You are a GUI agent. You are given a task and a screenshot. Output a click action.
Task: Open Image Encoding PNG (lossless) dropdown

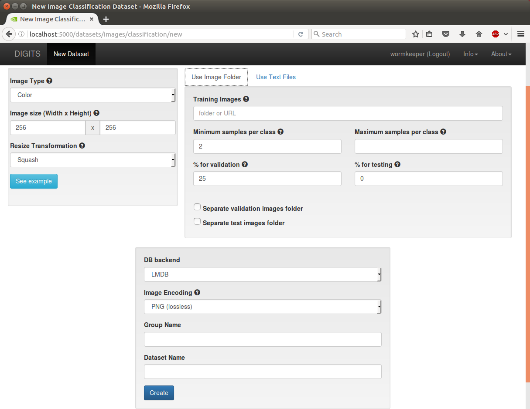tap(263, 307)
